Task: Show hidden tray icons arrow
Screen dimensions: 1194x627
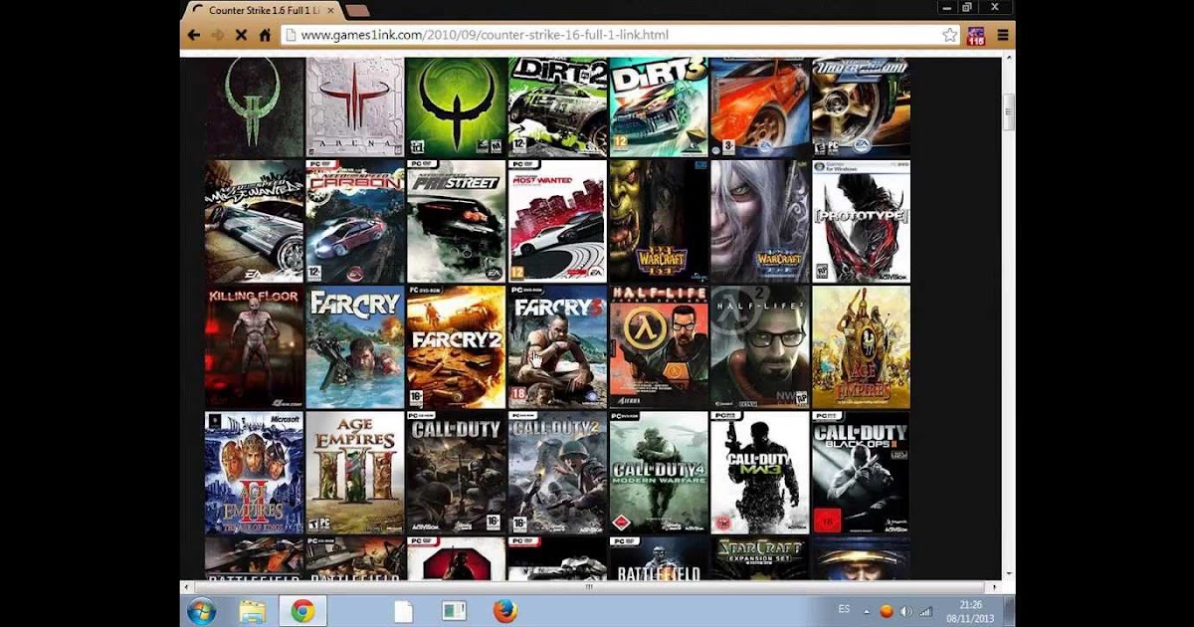Action: 866,611
